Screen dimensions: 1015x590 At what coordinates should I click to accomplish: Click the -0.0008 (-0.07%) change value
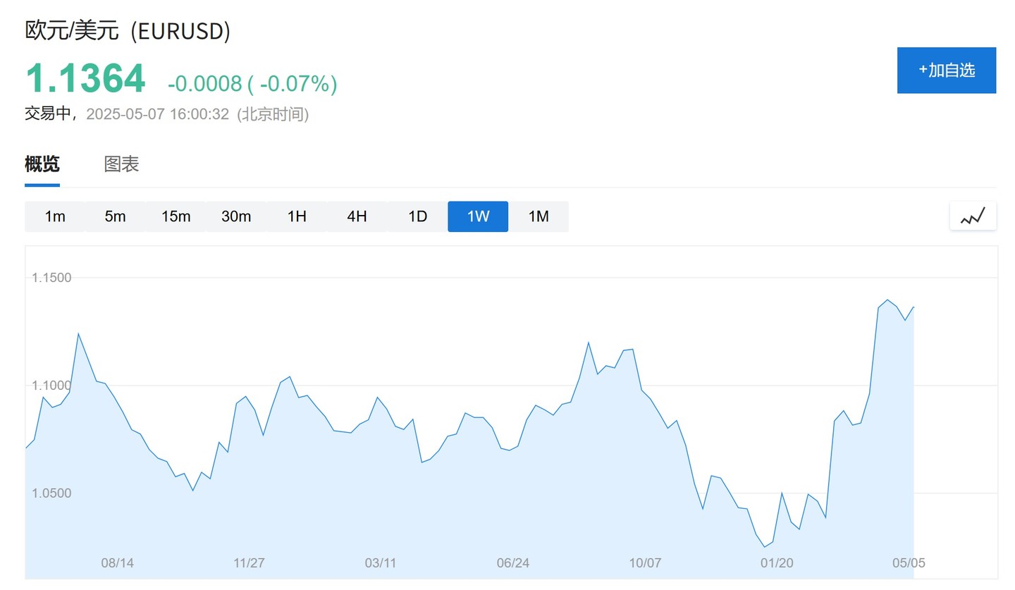point(252,84)
